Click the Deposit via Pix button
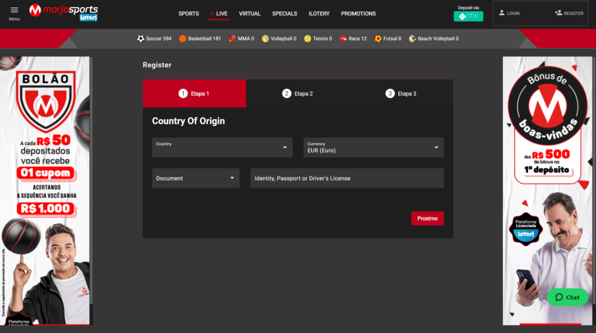Viewport: 596px width, 333px height. coord(469,16)
